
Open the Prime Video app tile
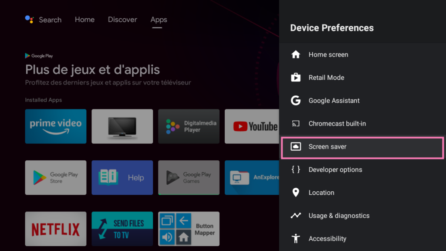56,126
